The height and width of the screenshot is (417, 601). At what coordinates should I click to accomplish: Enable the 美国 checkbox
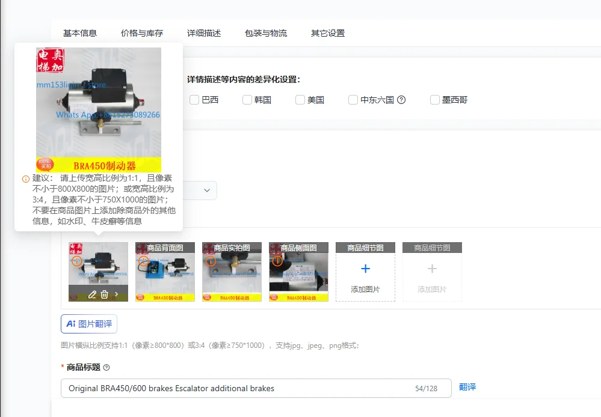[x=300, y=100]
